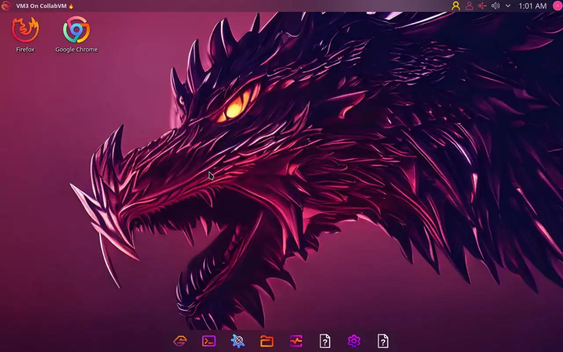Open the 1:01 AM clock
The image size is (563, 352).
(x=533, y=6)
